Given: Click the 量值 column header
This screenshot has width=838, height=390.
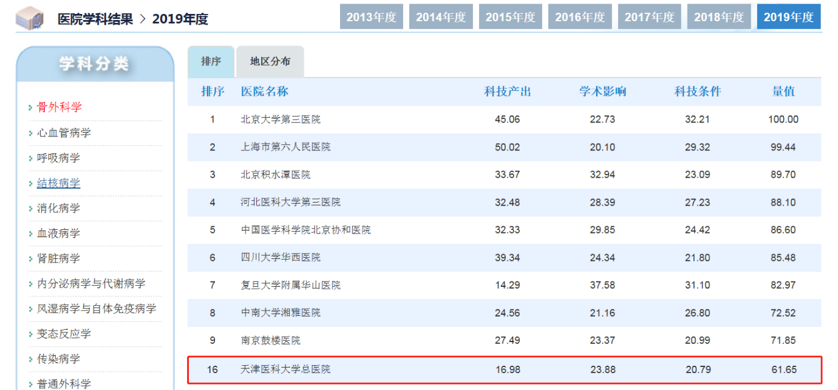Looking at the screenshot, I should (783, 92).
